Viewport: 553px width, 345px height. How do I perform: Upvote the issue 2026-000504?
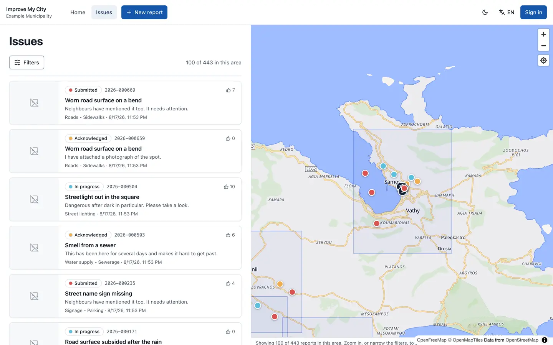229,187
